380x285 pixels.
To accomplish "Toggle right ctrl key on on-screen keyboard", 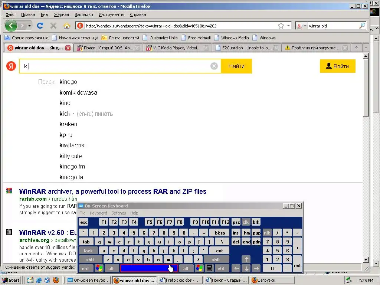I will [x=221, y=268].
